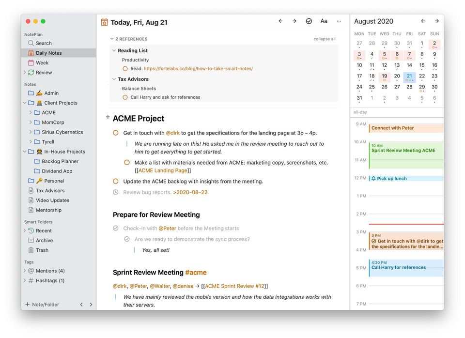Click the Hashtags # icon
Viewport: 465px width, 338px height.
pos(31,281)
